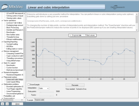
Task: Switch to the Source code tab
Action: (x=39, y=100)
